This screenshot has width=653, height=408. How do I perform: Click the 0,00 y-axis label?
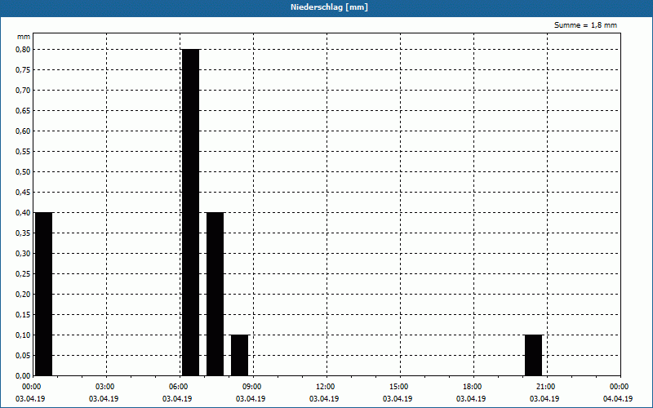pyautogui.click(x=23, y=376)
